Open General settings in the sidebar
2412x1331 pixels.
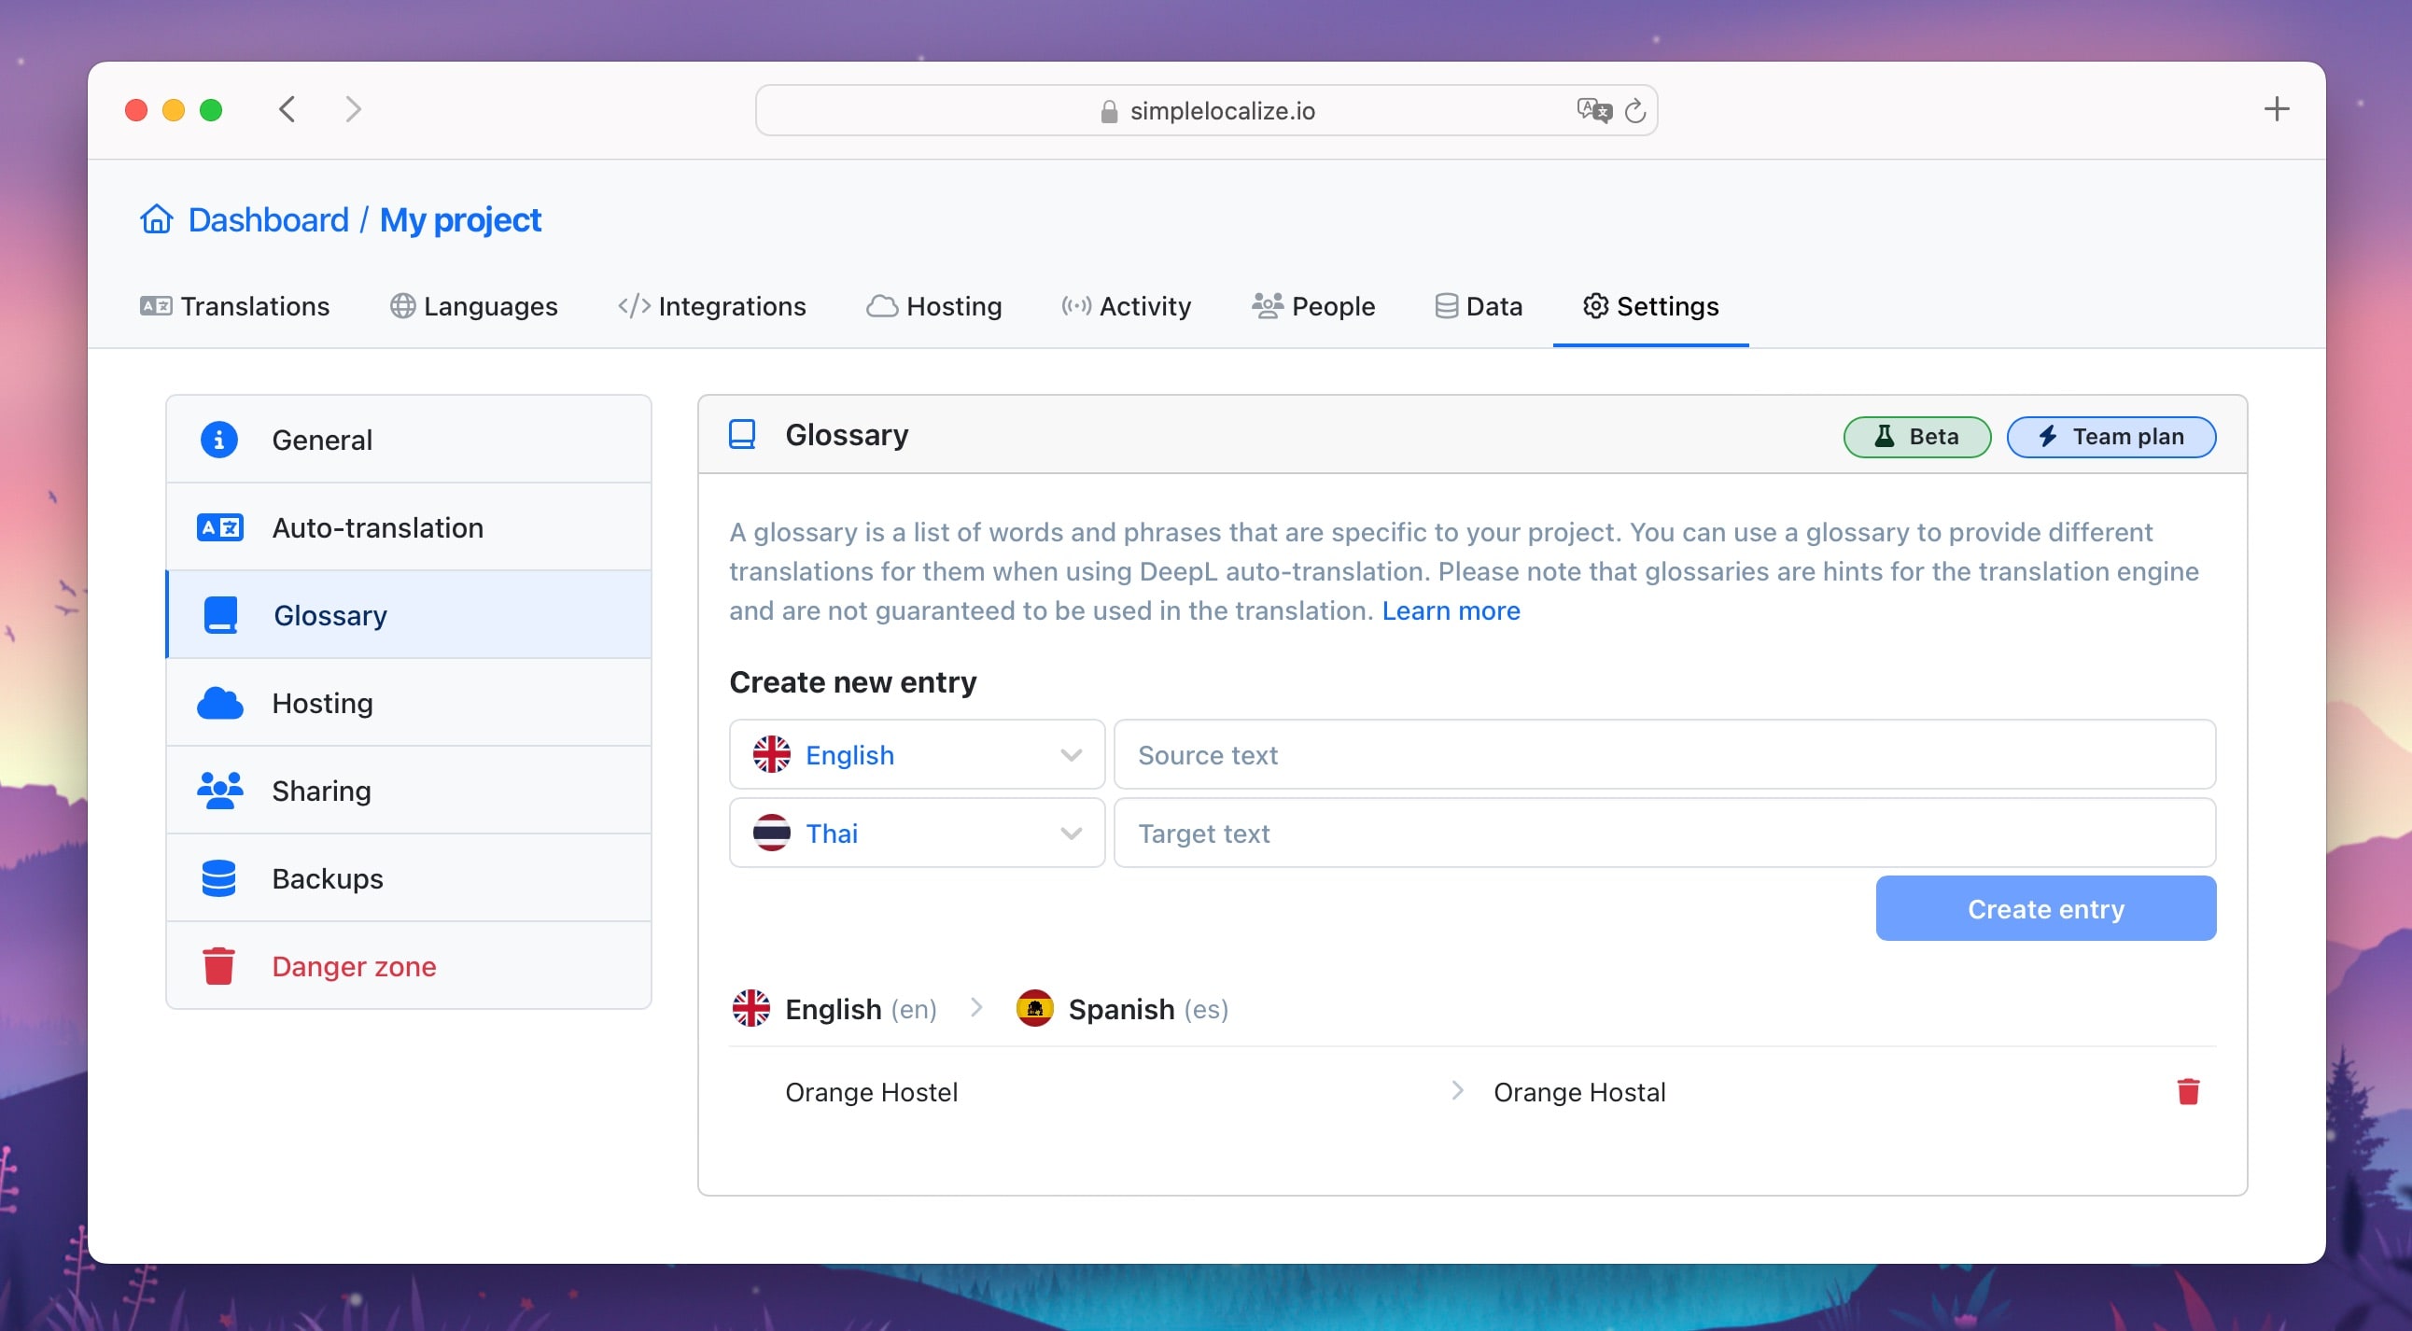click(408, 439)
